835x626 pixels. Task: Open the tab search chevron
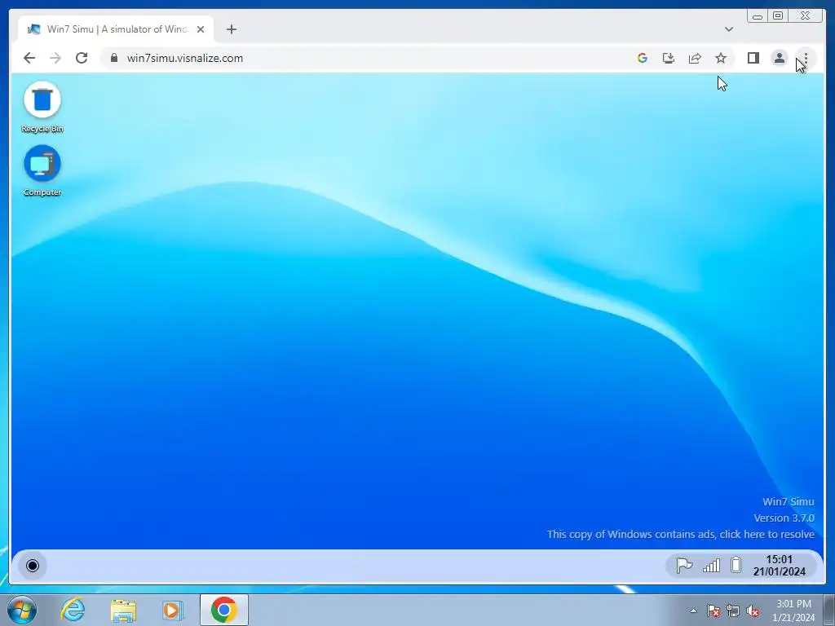tap(728, 29)
